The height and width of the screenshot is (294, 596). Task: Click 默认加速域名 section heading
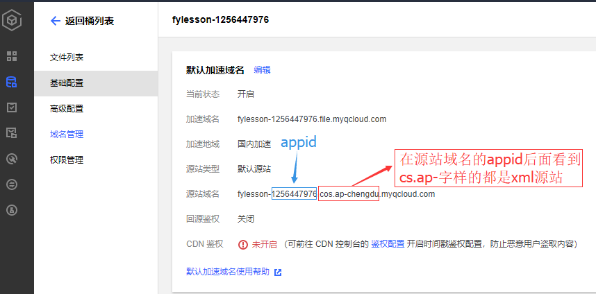point(215,70)
